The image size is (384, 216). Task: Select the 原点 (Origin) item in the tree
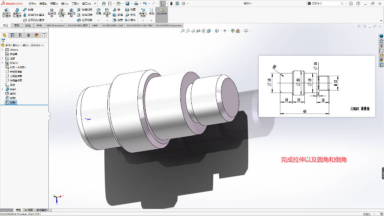click(10, 85)
